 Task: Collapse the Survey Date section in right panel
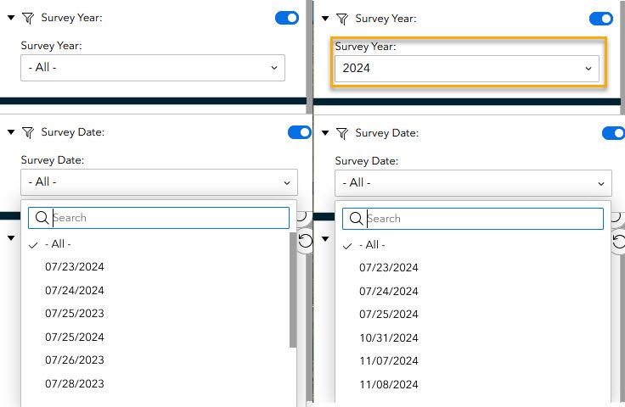tap(325, 133)
